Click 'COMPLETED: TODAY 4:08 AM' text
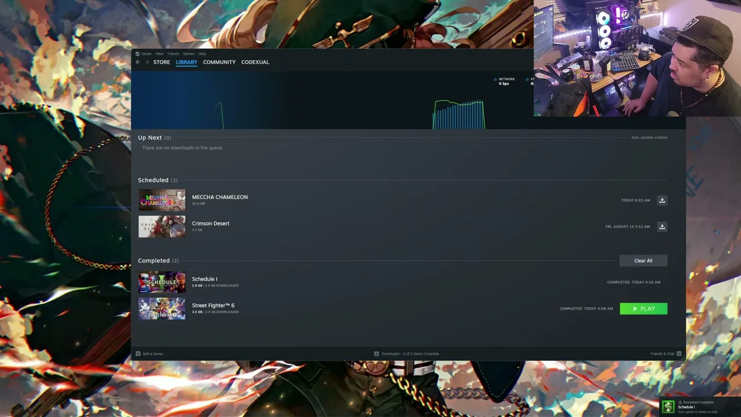 (586, 309)
